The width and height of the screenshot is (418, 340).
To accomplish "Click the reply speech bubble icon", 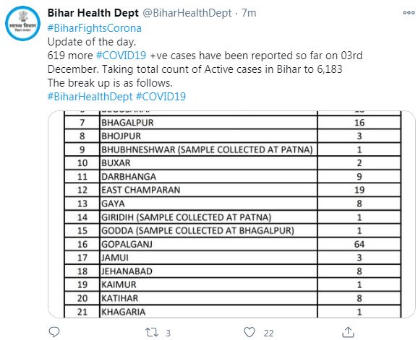I will 54,332.
